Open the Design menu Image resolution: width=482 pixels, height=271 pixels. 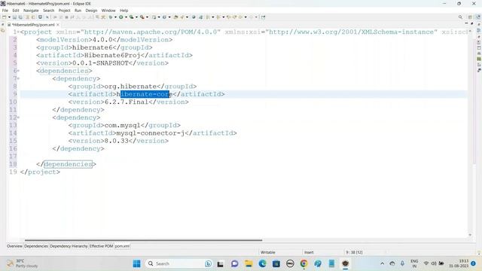click(x=91, y=11)
